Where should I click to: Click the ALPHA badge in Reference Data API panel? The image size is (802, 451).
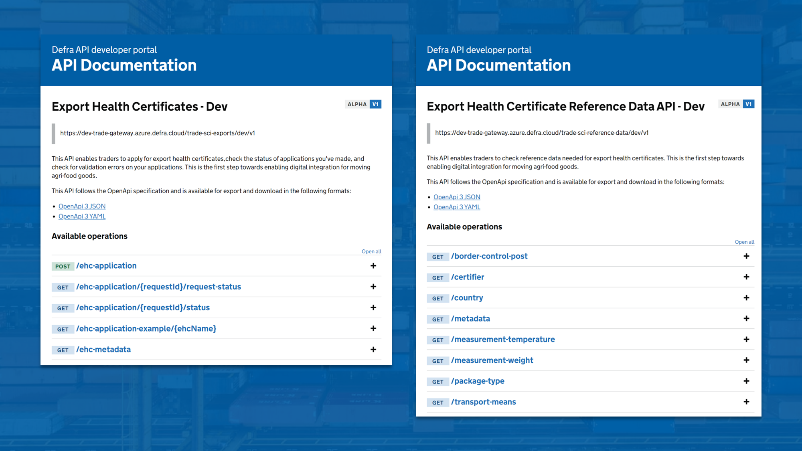(730, 104)
